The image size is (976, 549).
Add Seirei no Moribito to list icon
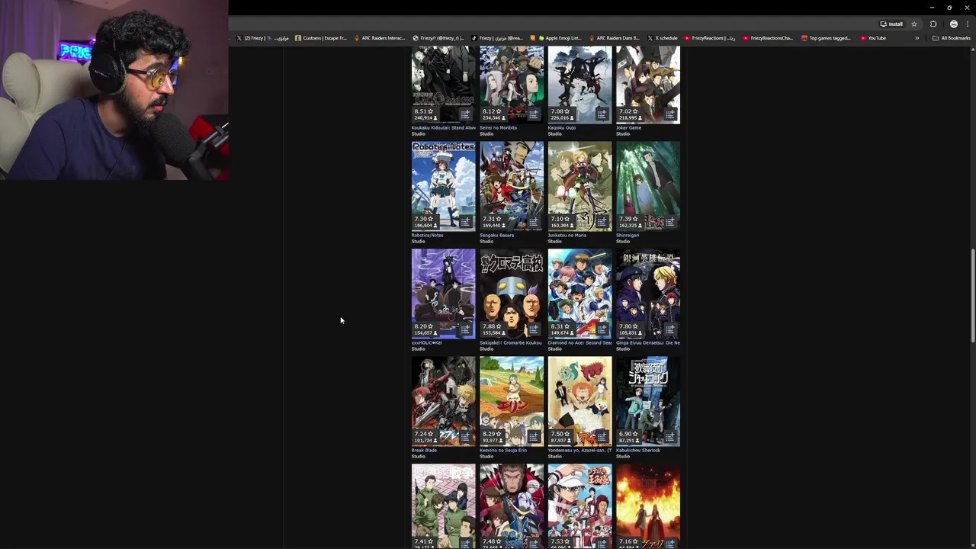click(x=534, y=114)
